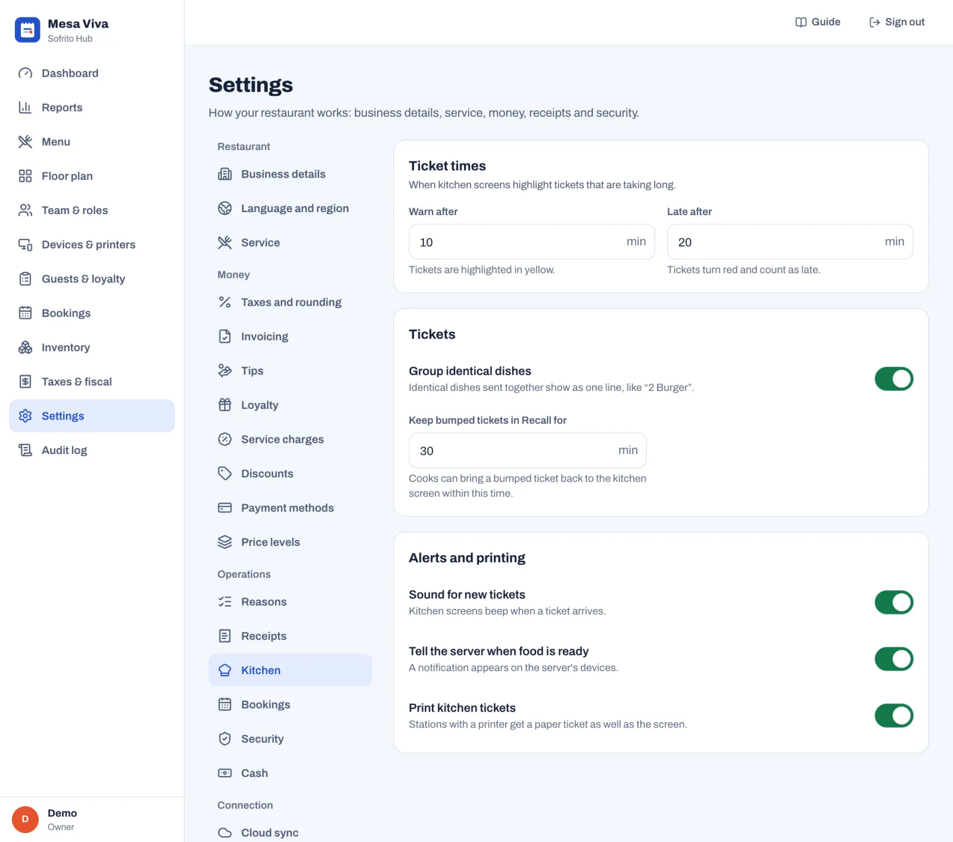This screenshot has width=953, height=842.
Task: Open the Tips hand-coin icon
Action: pyautogui.click(x=225, y=371)
